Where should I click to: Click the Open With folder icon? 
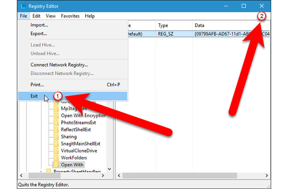tap(56, 165)
